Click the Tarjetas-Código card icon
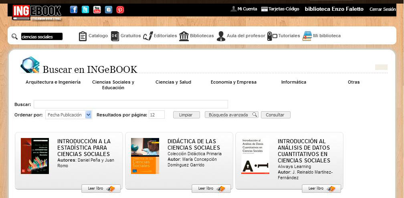Screen dimensions: 404x198 (x=265, y=9)
